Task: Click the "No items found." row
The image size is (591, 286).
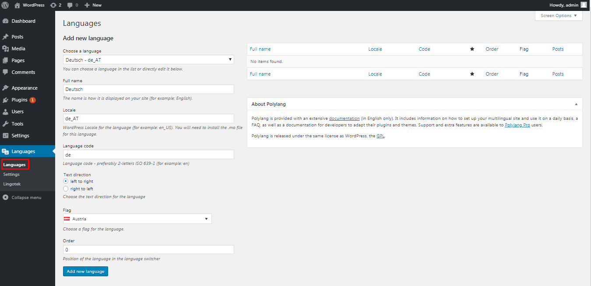Action: pyautogui.click(x=415, y=62)
